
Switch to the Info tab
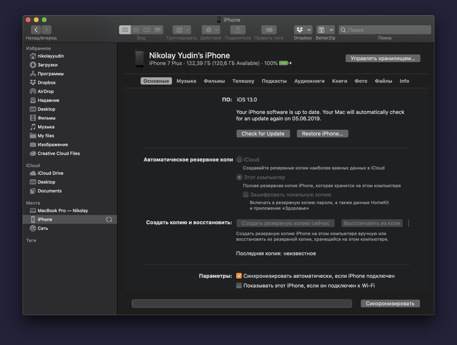(405, 81)
